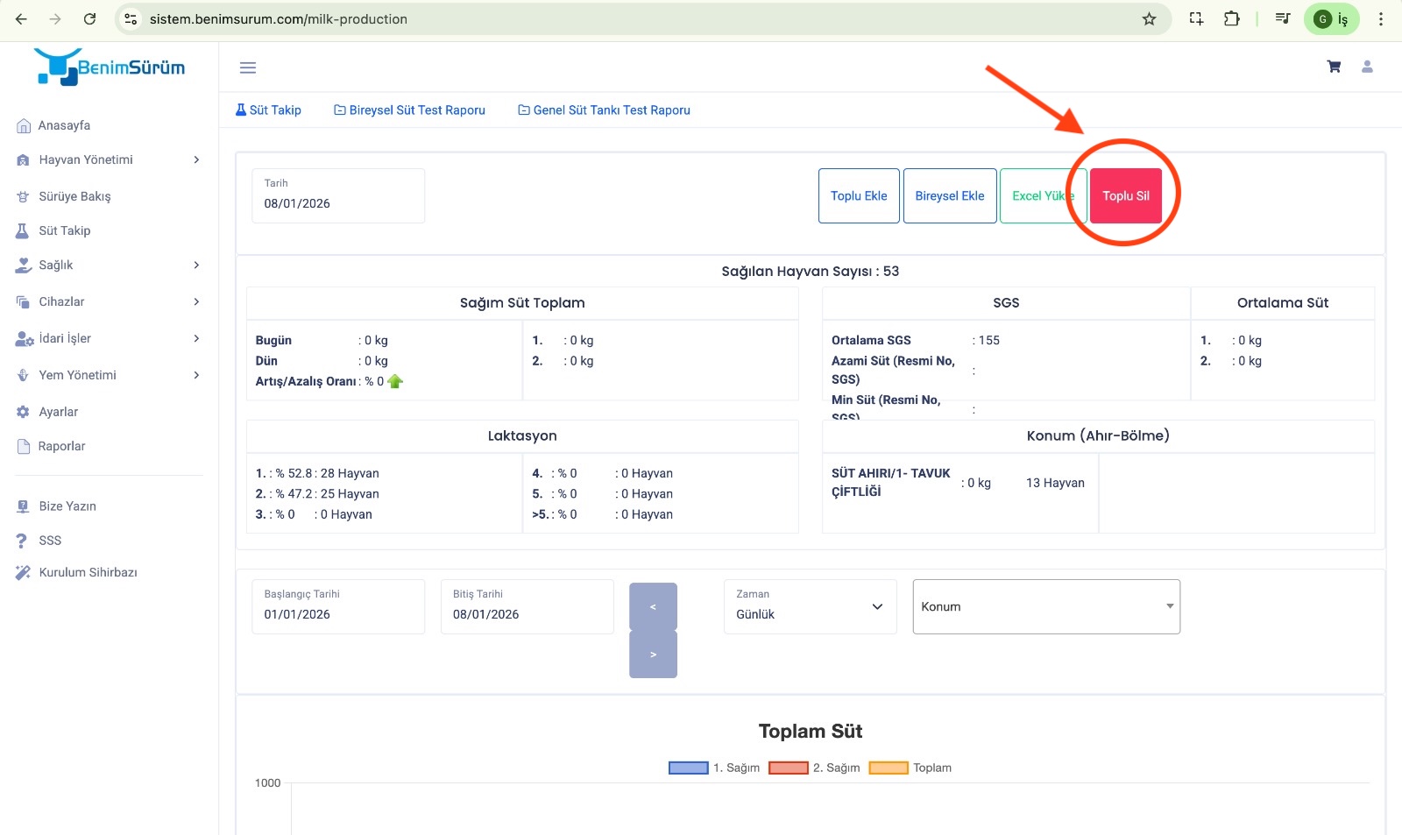Open the browser profile avatar button
Screen dimensions: 1402x835
(1332, 18)
